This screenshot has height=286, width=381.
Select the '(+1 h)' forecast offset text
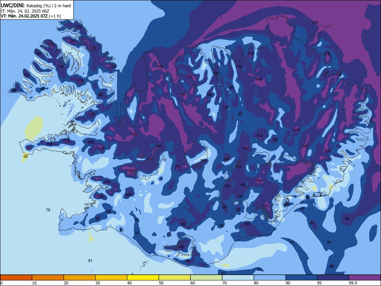(55, 16)
